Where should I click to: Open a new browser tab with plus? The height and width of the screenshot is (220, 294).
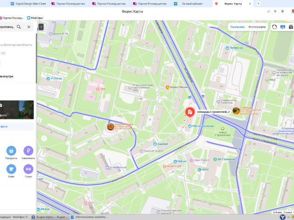(x=258, y=4)
